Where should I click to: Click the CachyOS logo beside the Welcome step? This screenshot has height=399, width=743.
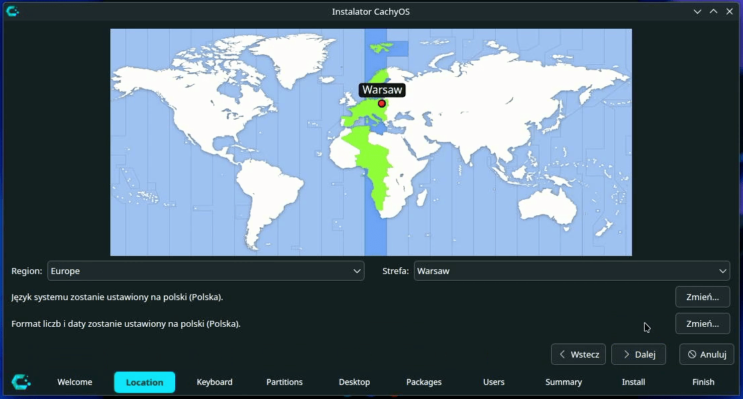click(21, 382)
